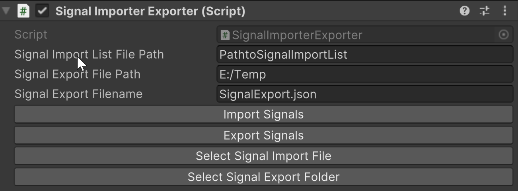Image resolution: width=518 pixels, height=191 pixels.
Task: Click the C# script icon in header
Action: [x=23, y=11]
